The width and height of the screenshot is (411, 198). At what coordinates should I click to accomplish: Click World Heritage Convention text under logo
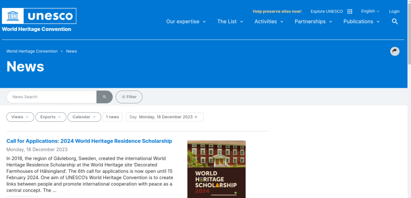point(37,29)
